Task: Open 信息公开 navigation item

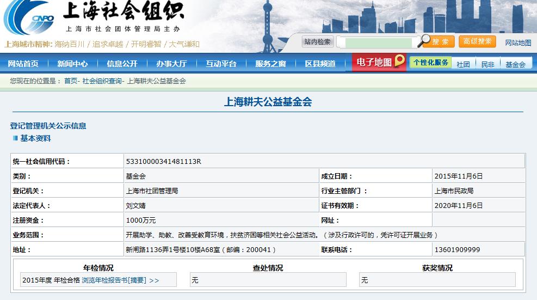Action: point(122,64)
